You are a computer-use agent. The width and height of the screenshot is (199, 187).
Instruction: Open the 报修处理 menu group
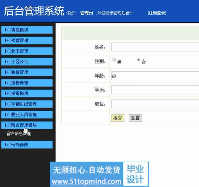[27, 83]
